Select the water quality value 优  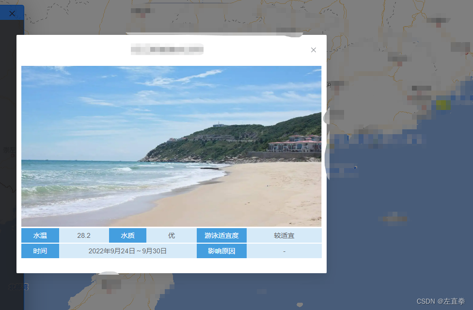[172, 235]
